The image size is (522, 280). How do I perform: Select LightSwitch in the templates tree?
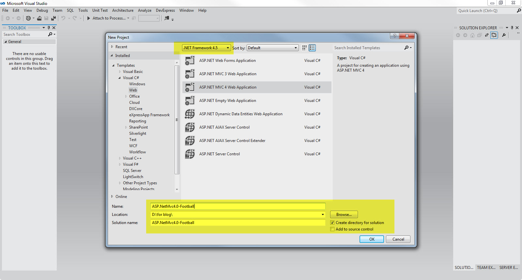(133, 177)
